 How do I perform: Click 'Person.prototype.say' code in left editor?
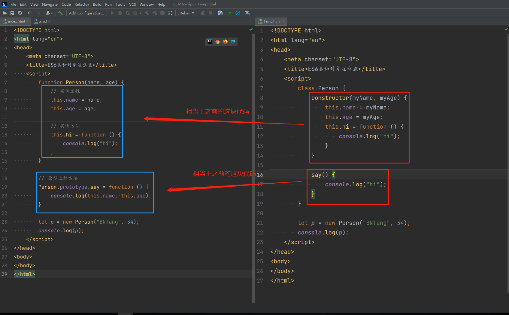point(69,187)
